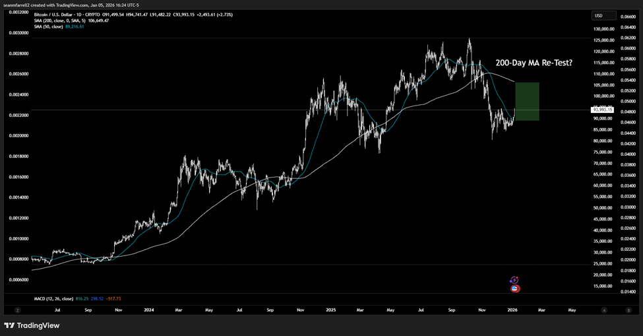The image size is (643, 336).
Task: Click the green projection rectangle
Action: 527,102
